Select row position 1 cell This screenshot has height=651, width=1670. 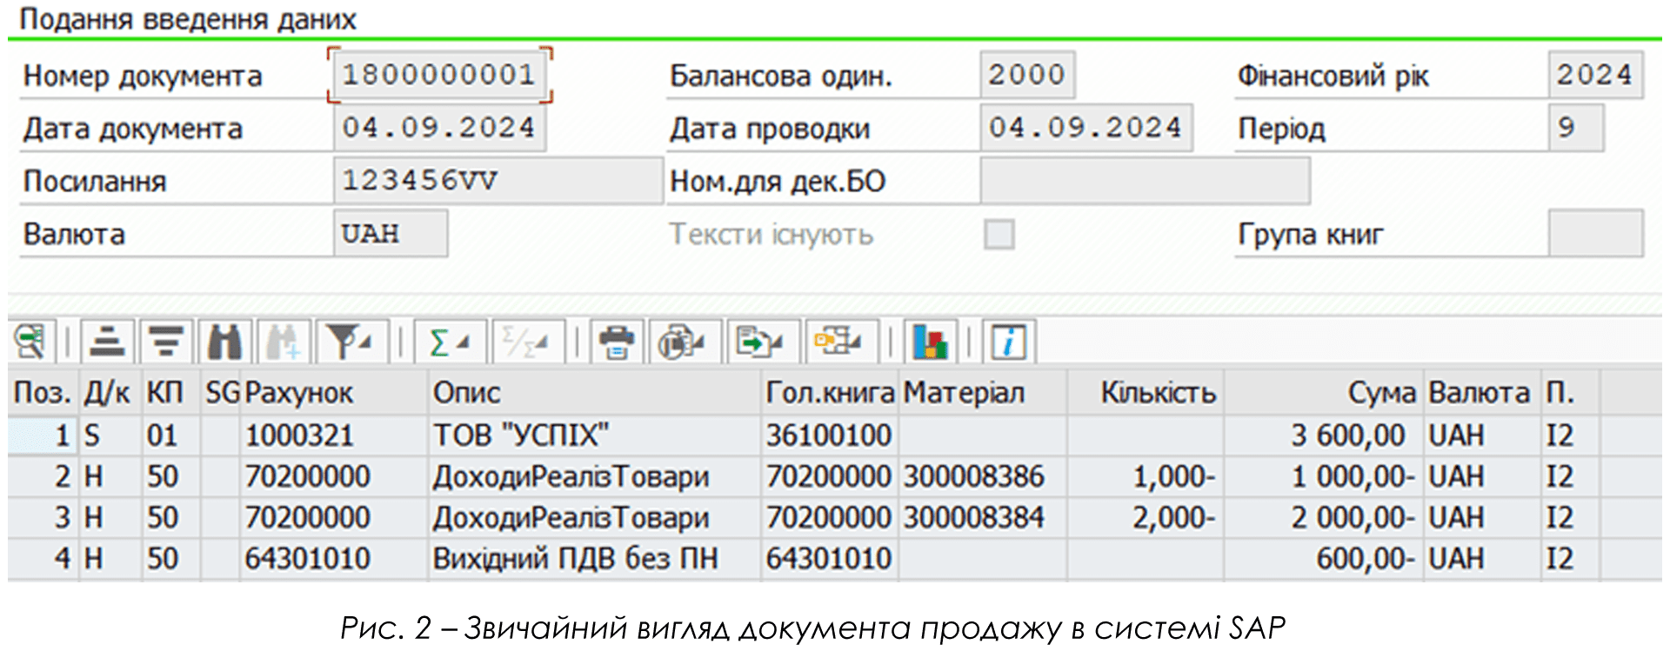43,435
